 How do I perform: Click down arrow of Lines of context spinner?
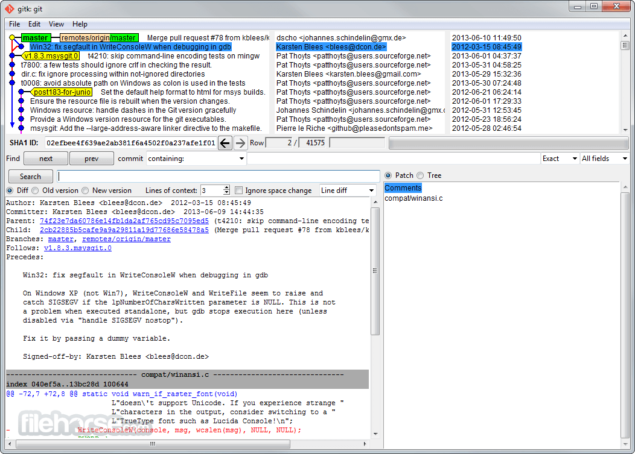pos(226,192)
